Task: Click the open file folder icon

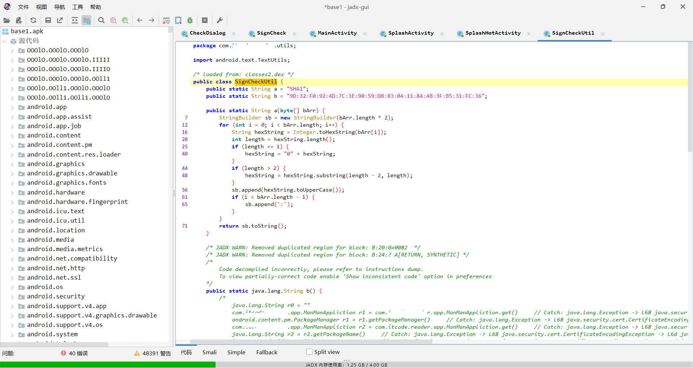Action: [x=6, y=21]
